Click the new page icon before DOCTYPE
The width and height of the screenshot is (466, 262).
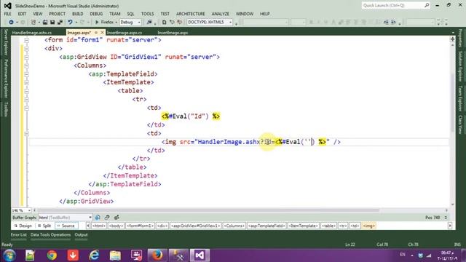(164, 23)
